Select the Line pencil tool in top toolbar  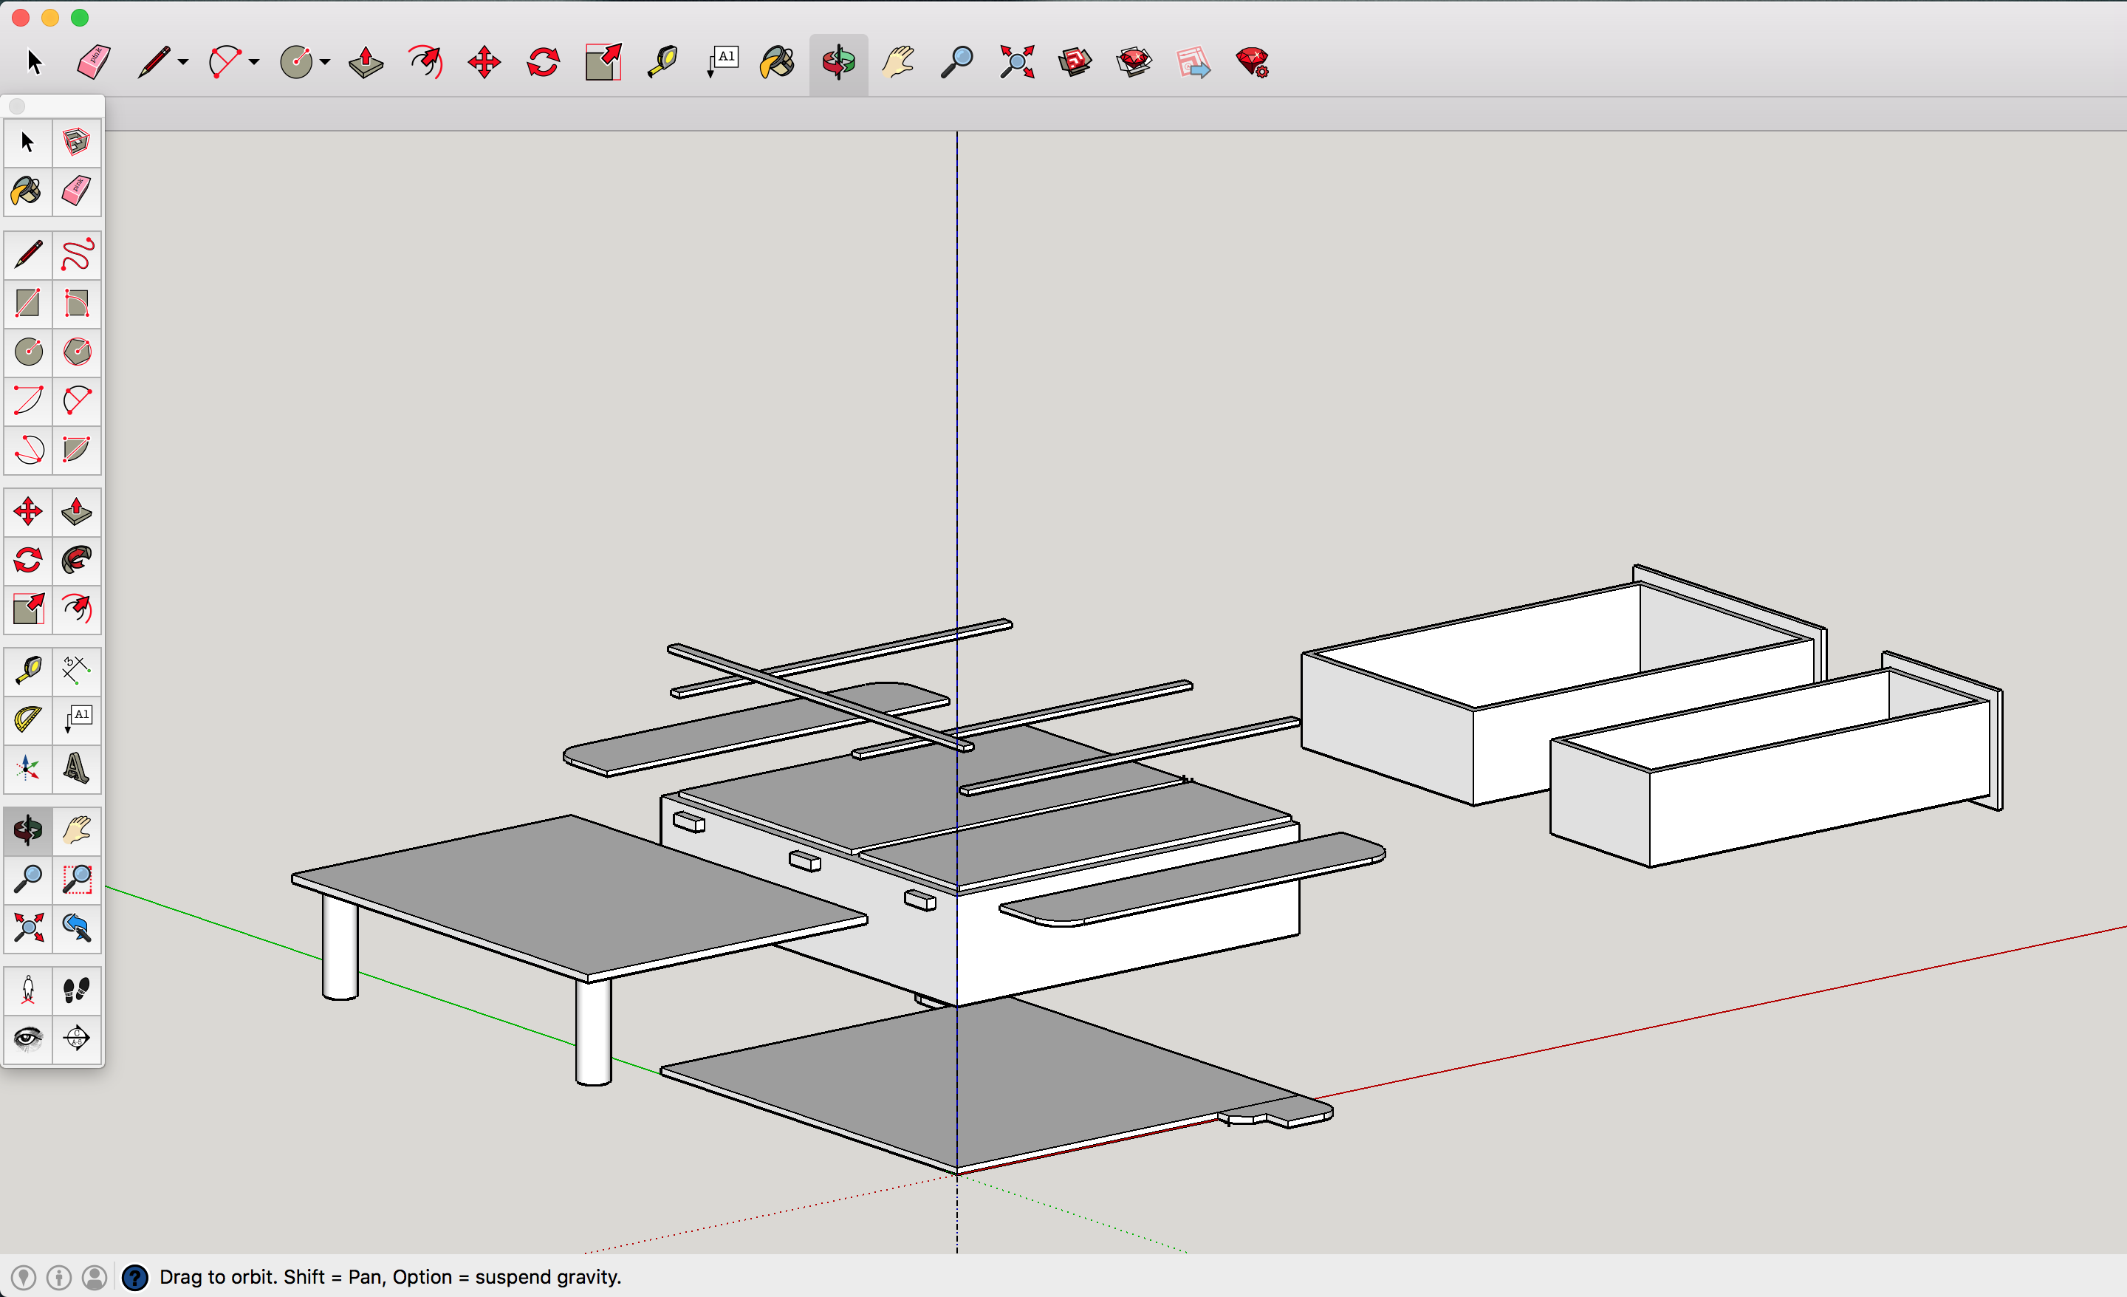click(154, 62)
